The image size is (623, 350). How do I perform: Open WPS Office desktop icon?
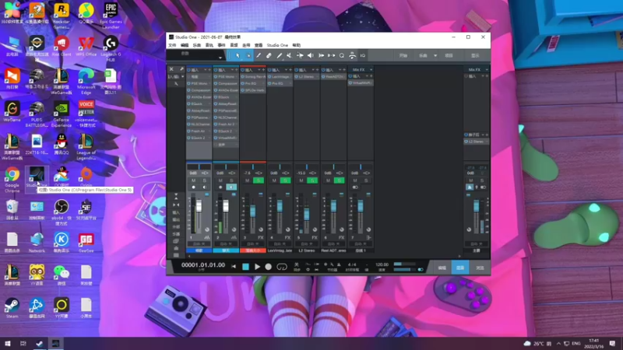[86, 46]
